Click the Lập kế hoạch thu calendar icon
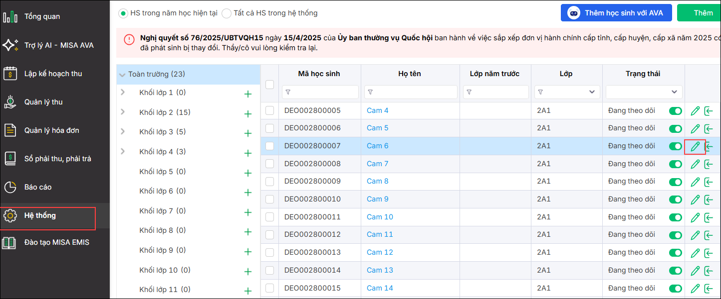The image size is (721, 299). pos(10,74)
